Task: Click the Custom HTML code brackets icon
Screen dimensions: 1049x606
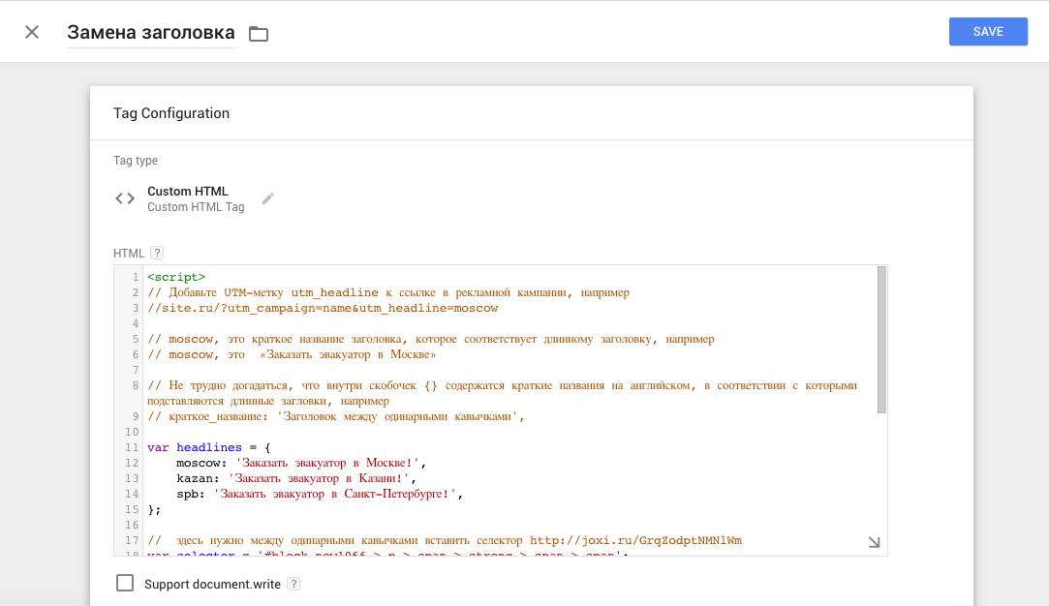Action: 125,198
